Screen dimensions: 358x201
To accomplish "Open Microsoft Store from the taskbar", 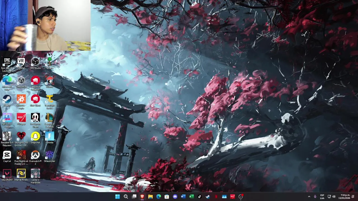I will point(167,197).
